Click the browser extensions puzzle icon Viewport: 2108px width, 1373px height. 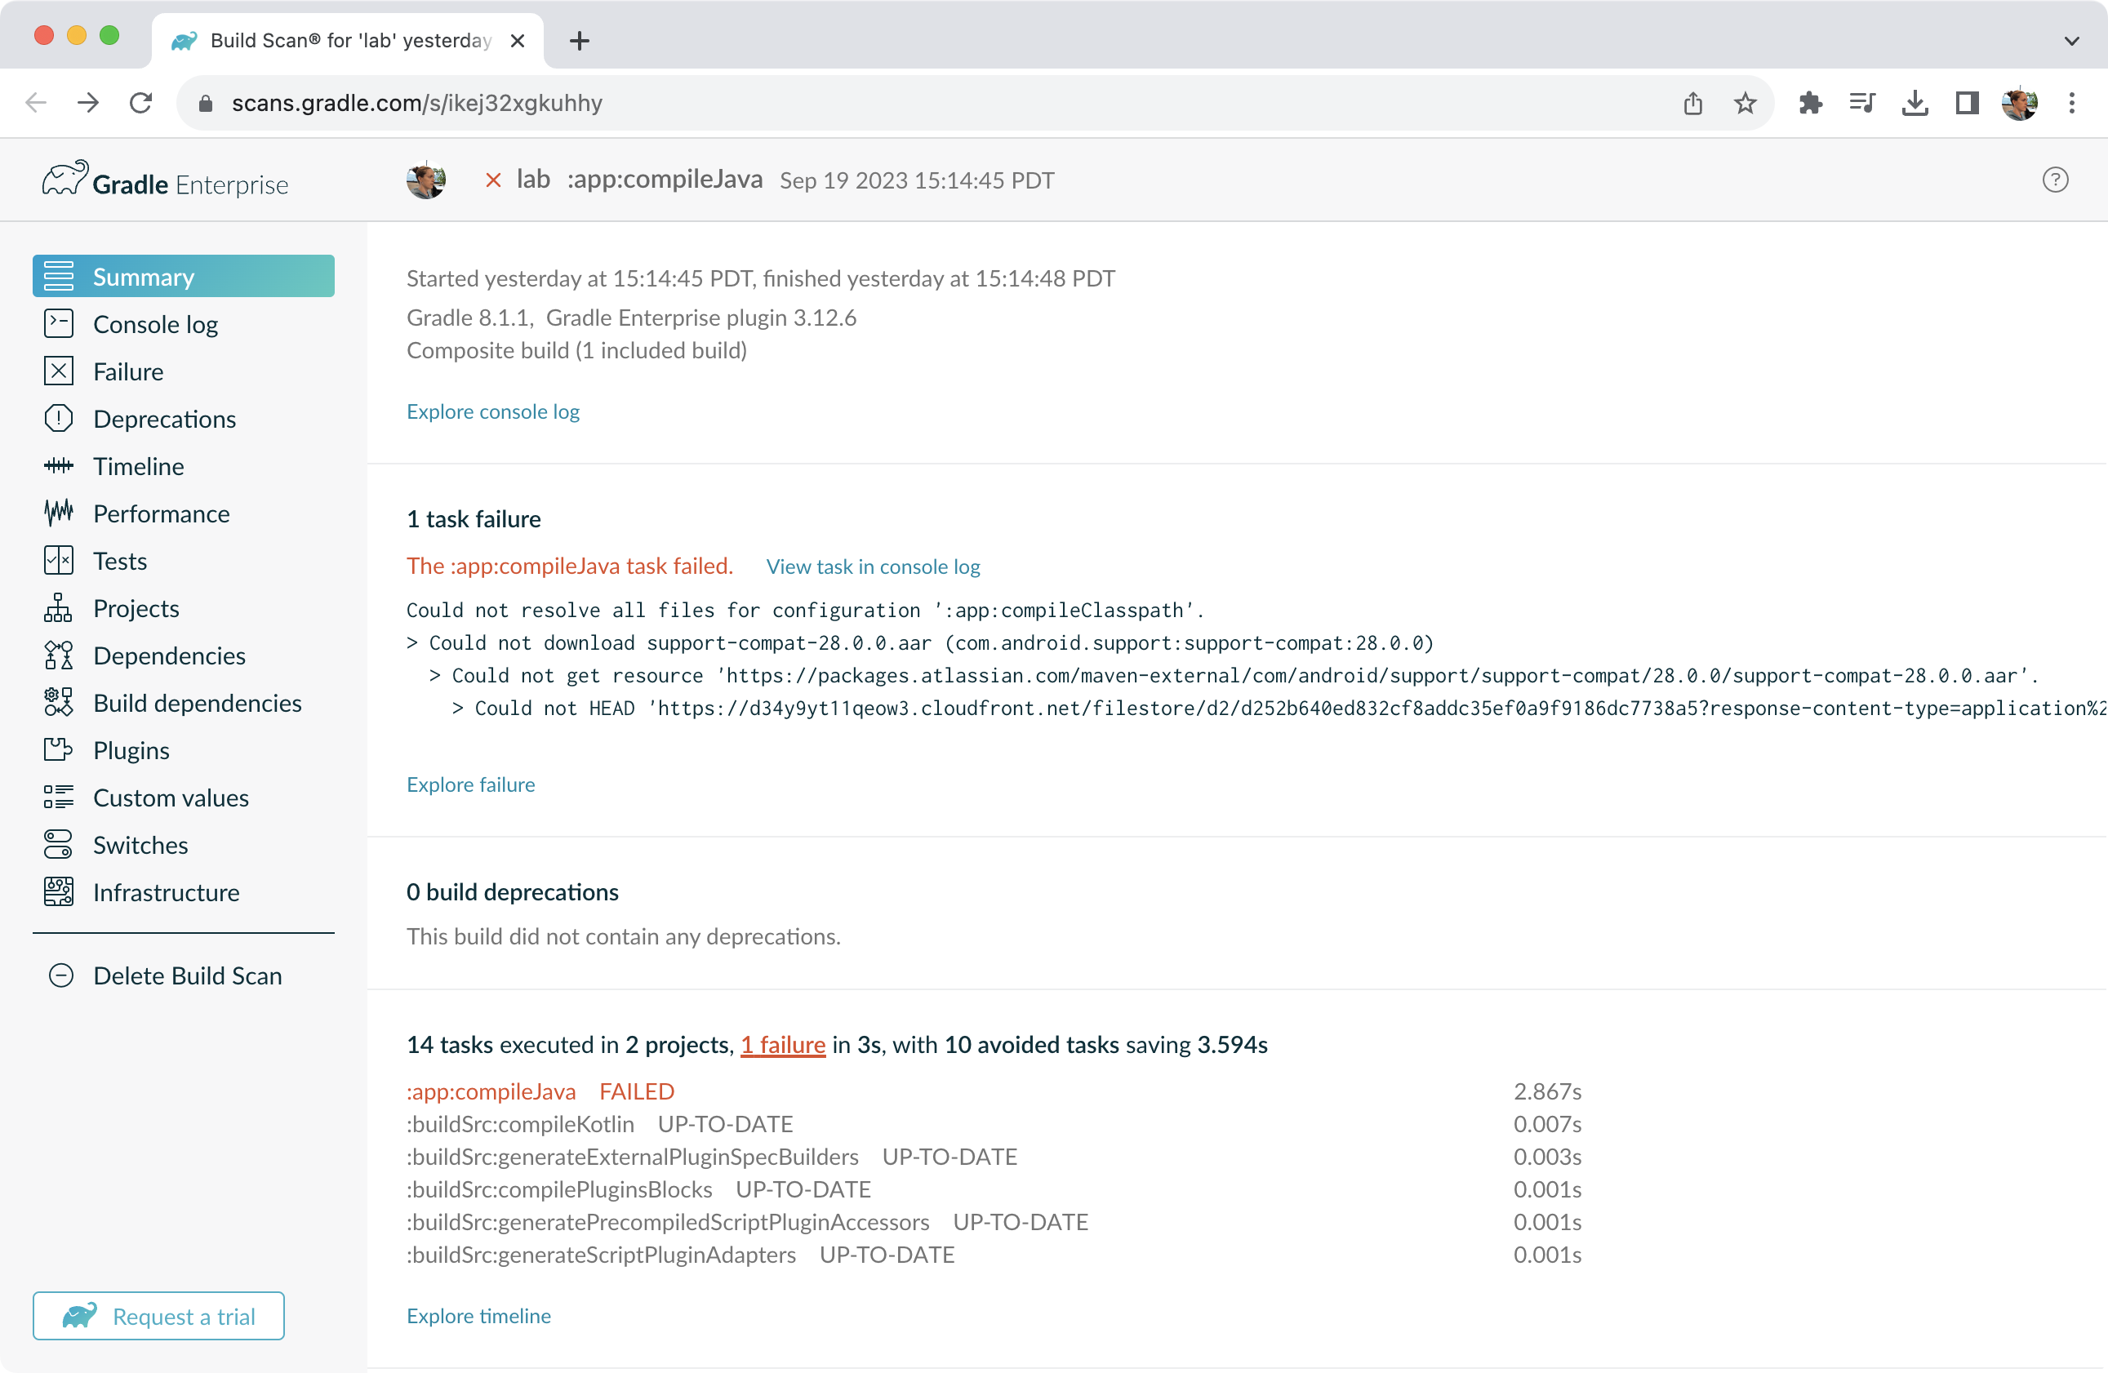pyautogui.click(x=1809, y=104)
